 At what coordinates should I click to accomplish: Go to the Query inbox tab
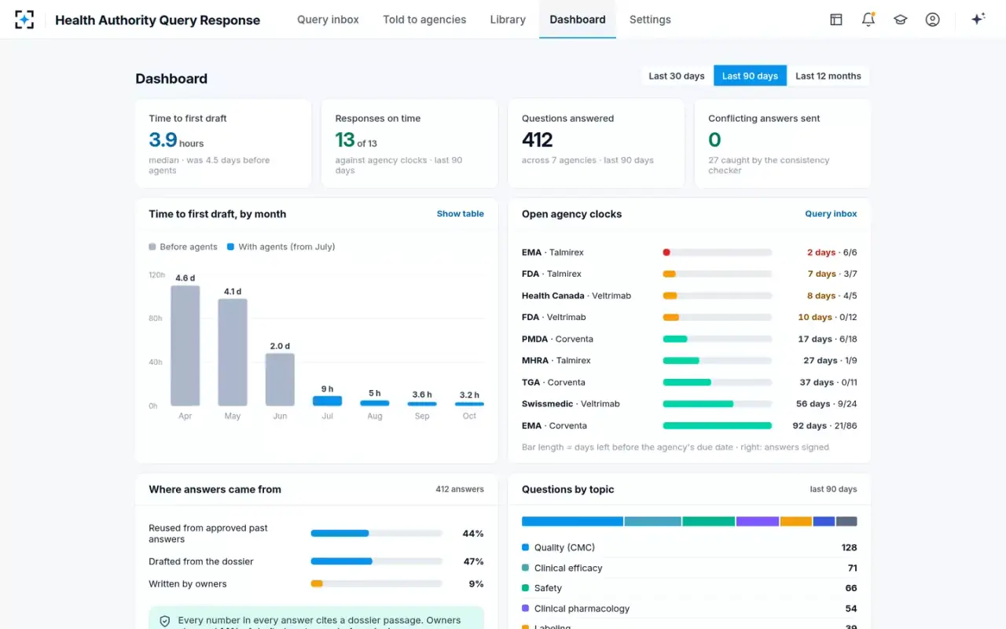click(328, 20)
